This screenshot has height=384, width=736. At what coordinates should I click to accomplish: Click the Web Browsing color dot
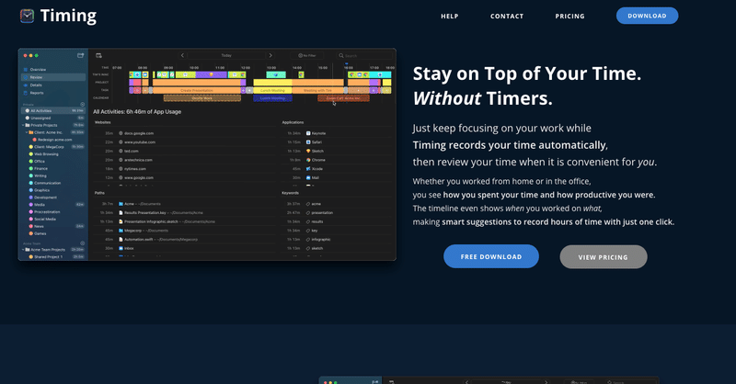(x=31, y=153)
